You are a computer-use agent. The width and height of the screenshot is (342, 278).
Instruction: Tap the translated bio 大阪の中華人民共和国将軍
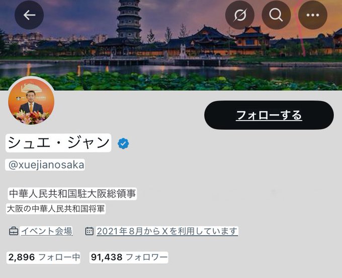[56, 209]
